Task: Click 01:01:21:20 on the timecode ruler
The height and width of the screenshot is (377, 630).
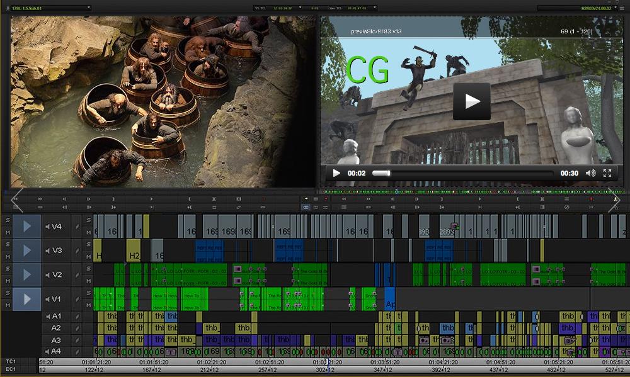Action: pos(96,362)
